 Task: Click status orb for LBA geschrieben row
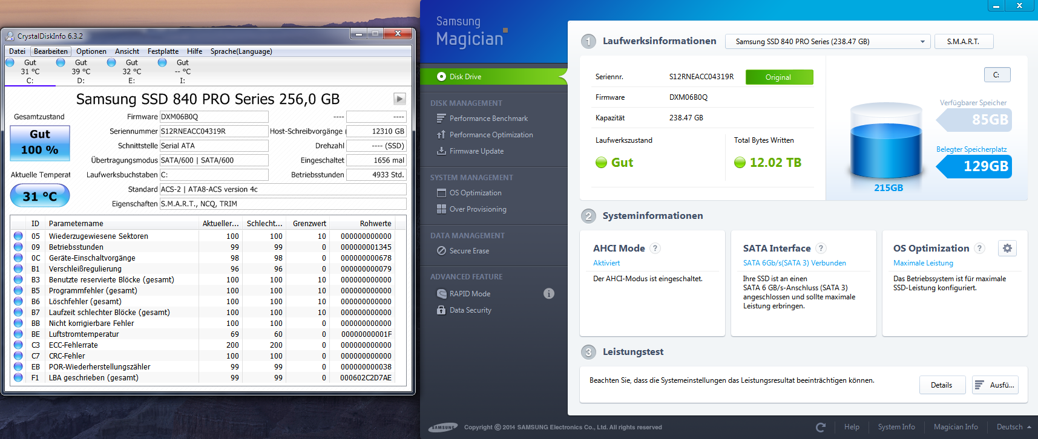point(18,378)
